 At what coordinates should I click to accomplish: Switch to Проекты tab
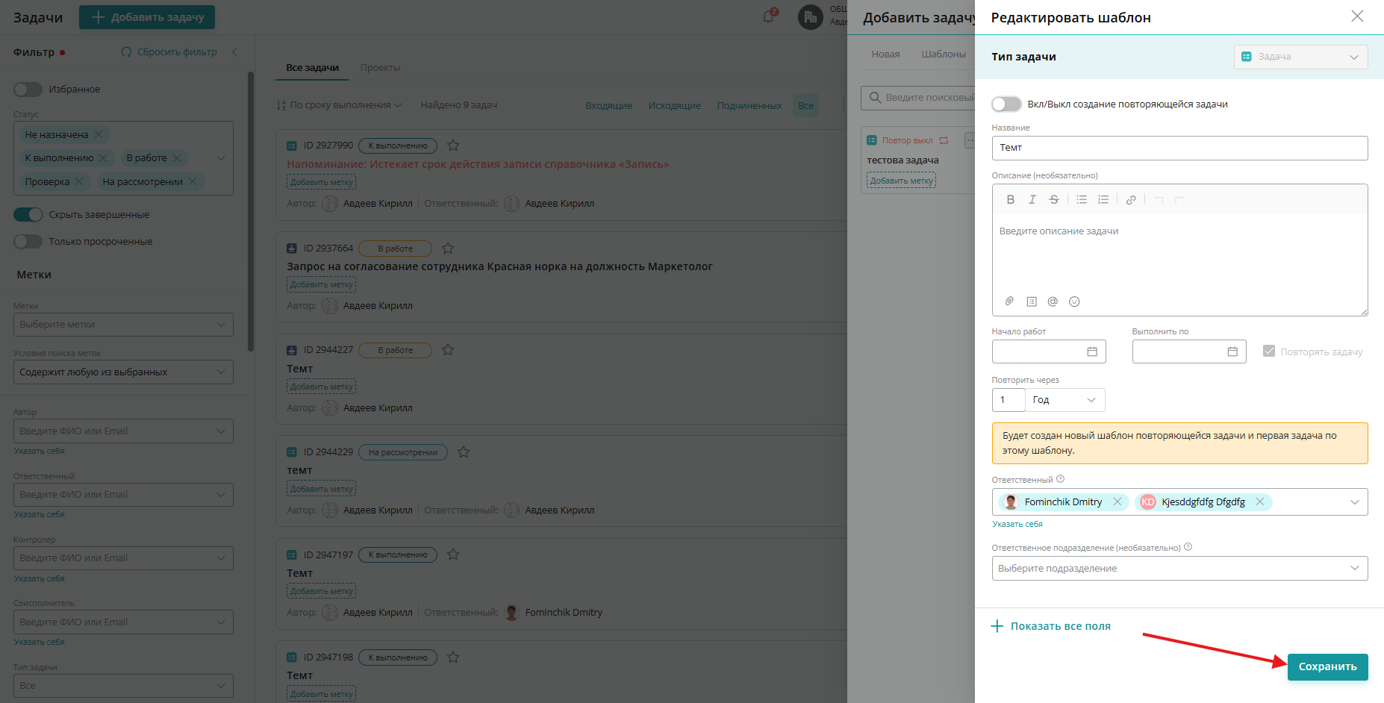click(380, 68)
